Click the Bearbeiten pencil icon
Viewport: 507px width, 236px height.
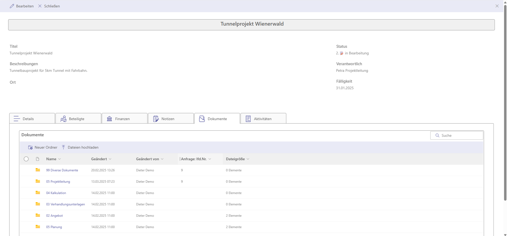pyautogui.click(x=12, y=6)
